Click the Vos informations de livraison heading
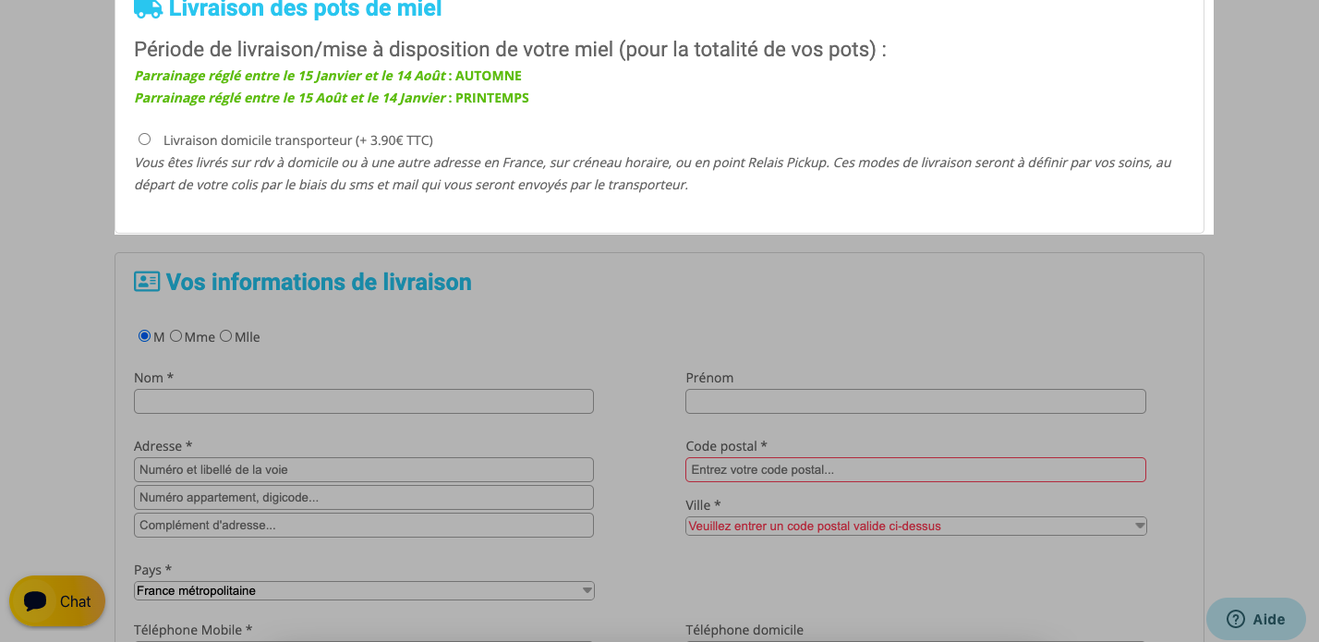 click(319, 282)
